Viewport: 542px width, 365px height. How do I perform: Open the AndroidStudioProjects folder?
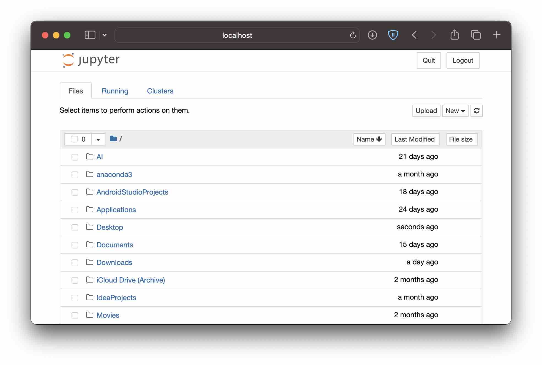(x=132, y=192)
